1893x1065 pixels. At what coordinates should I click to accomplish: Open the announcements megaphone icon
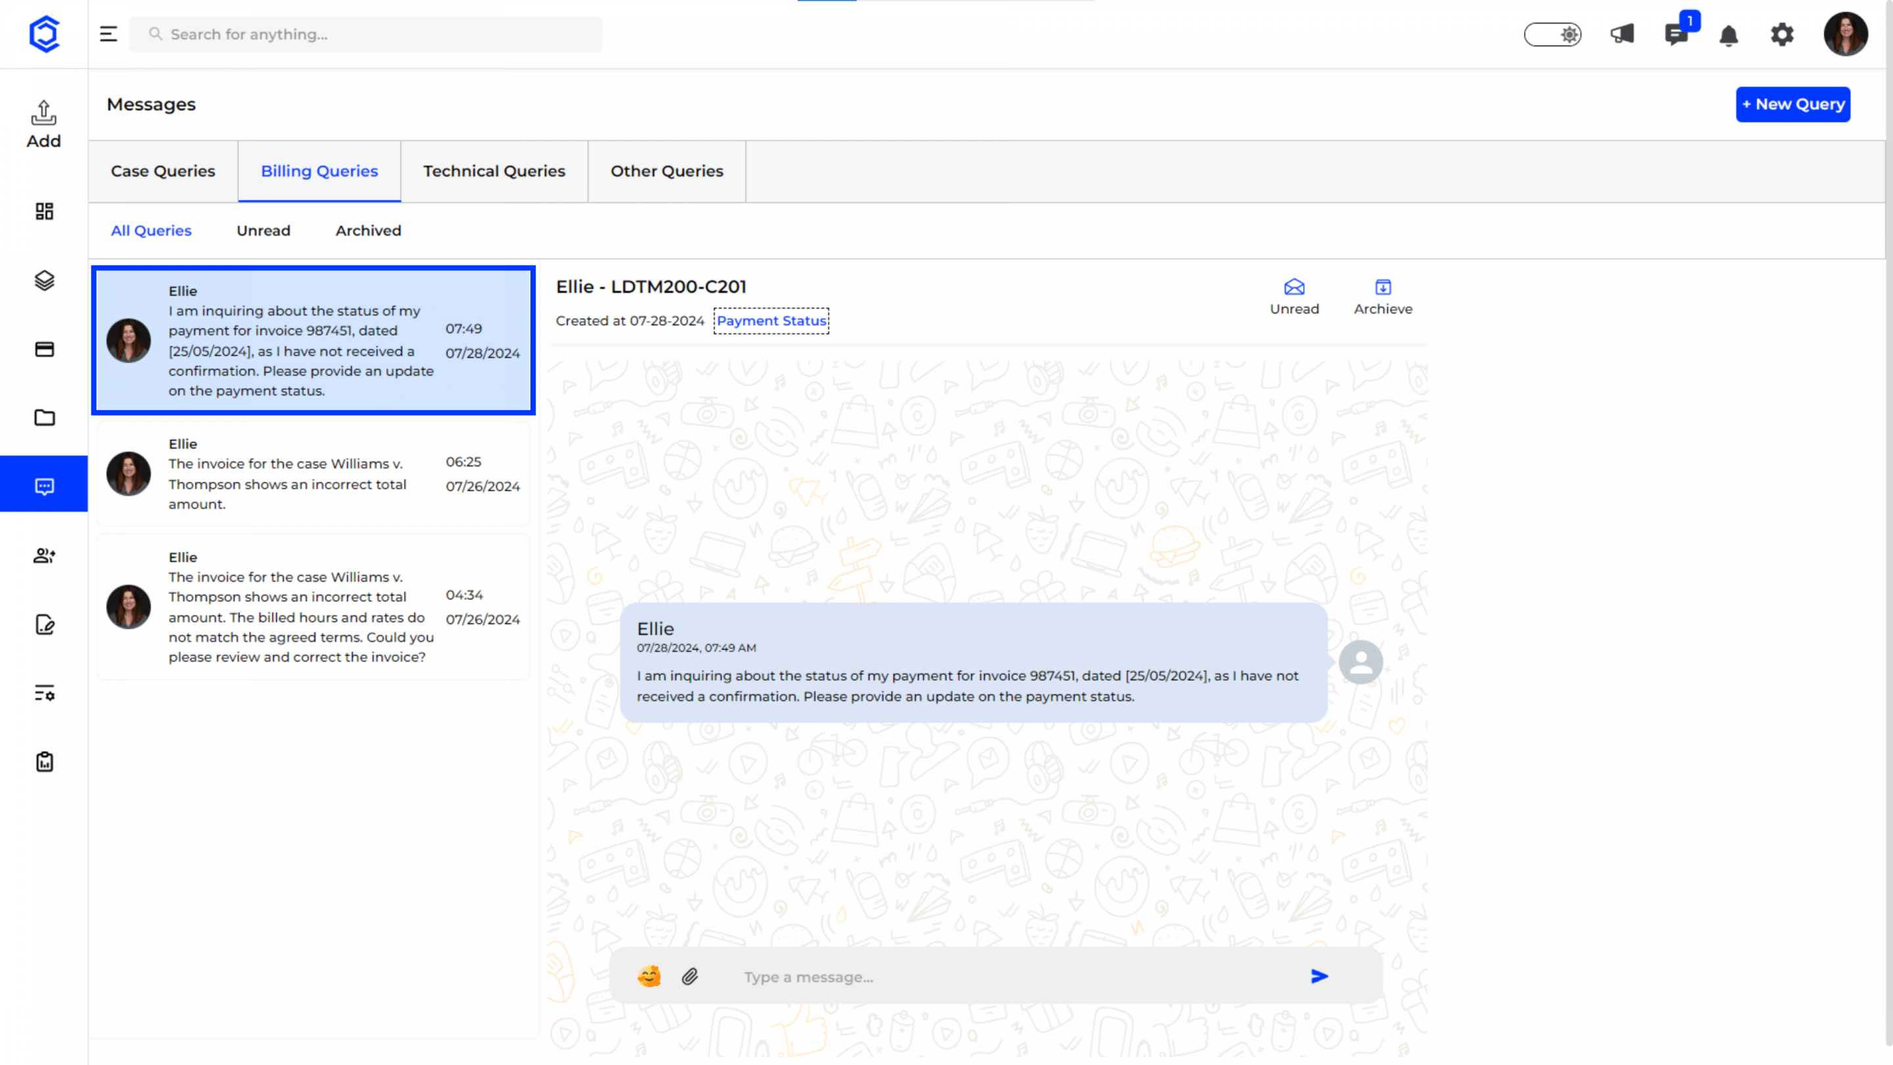point(1622,34)
